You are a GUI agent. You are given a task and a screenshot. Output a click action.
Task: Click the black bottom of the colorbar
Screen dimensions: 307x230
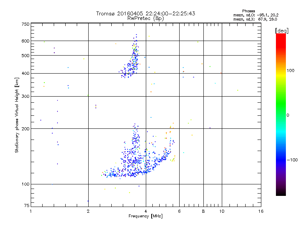pos(281,193)
